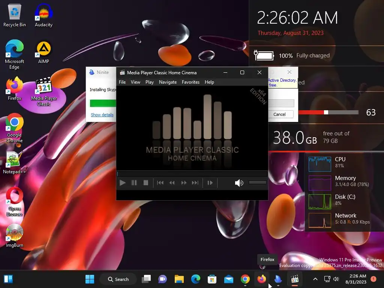Screen dimensions: 384x288
Task: Click the frame step button
Action: (x=210, y=183)
